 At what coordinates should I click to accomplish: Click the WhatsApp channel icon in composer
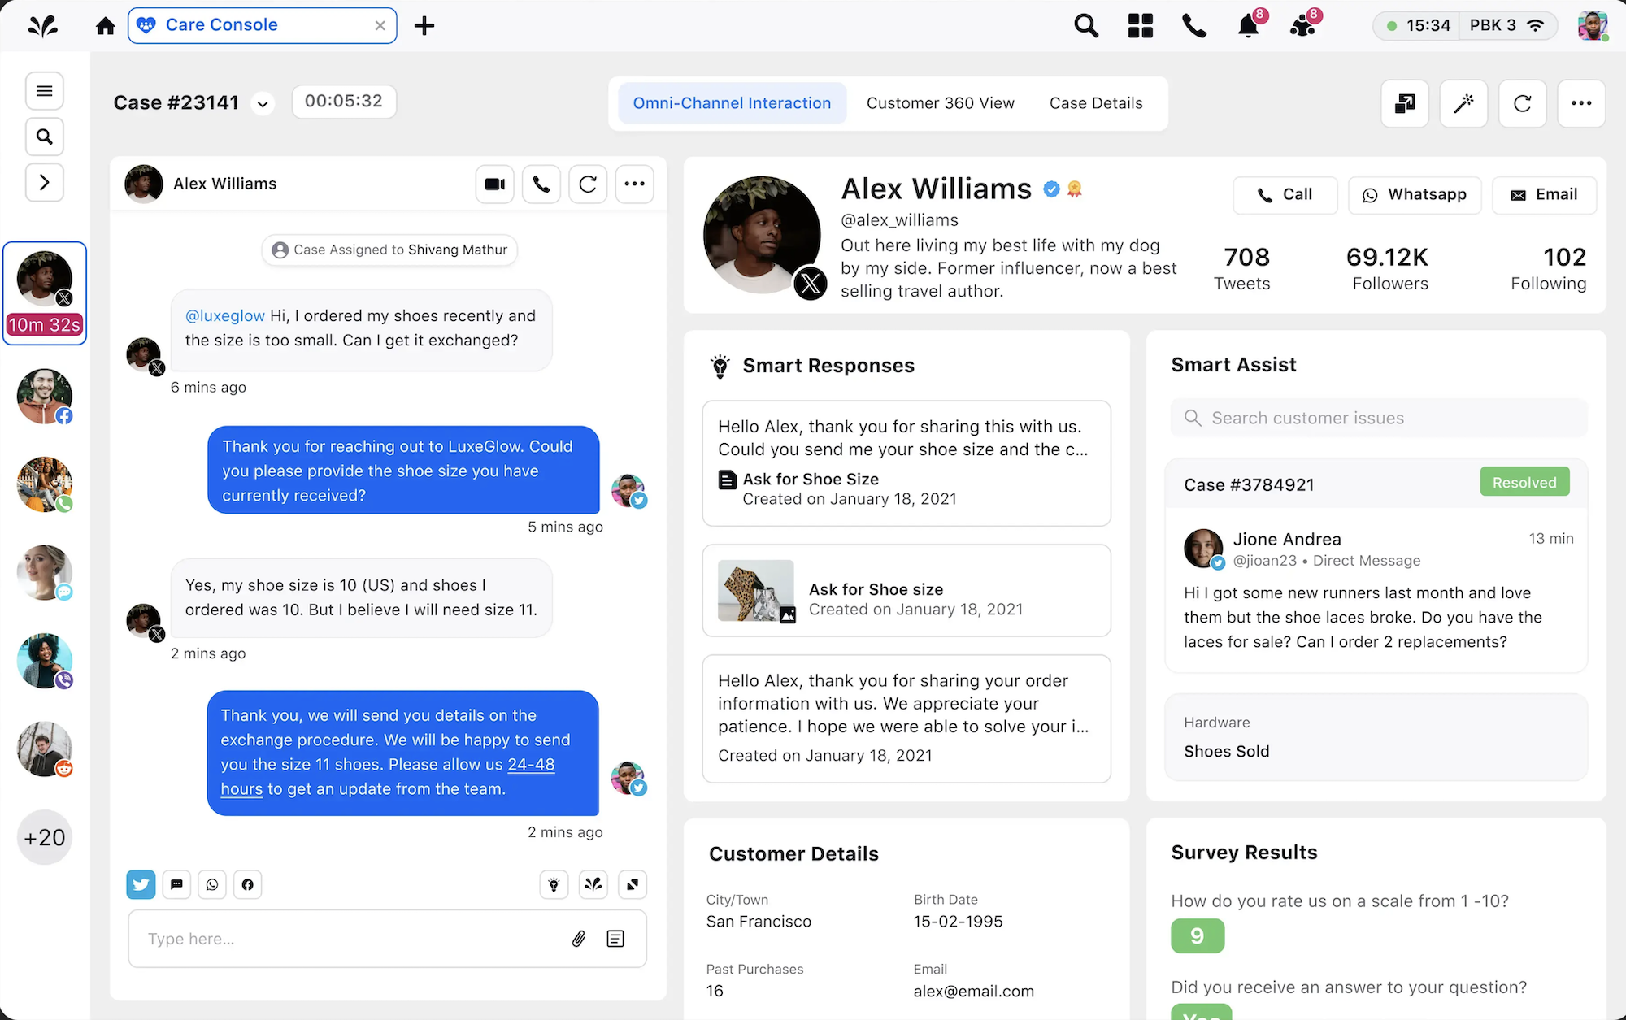pyautogui.click(x=211, y=883)
